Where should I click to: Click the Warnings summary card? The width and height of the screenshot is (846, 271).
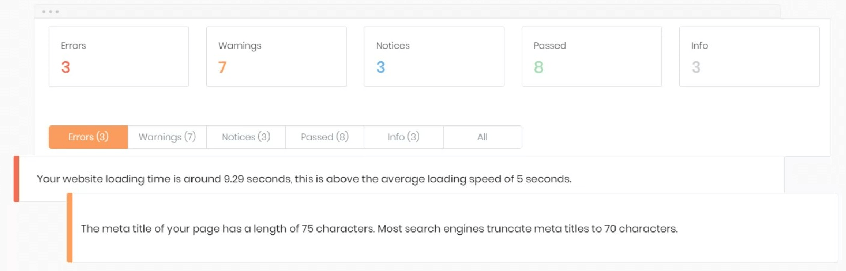(x=276, y=57)
